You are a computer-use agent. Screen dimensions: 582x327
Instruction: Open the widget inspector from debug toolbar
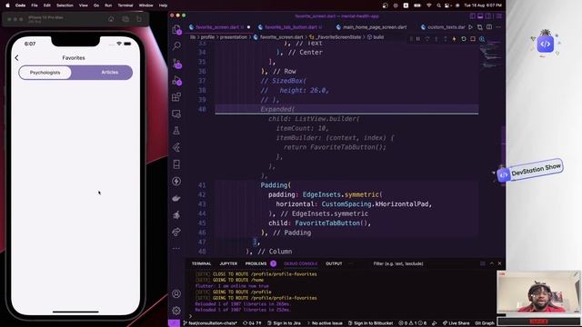tap(482, 39)
